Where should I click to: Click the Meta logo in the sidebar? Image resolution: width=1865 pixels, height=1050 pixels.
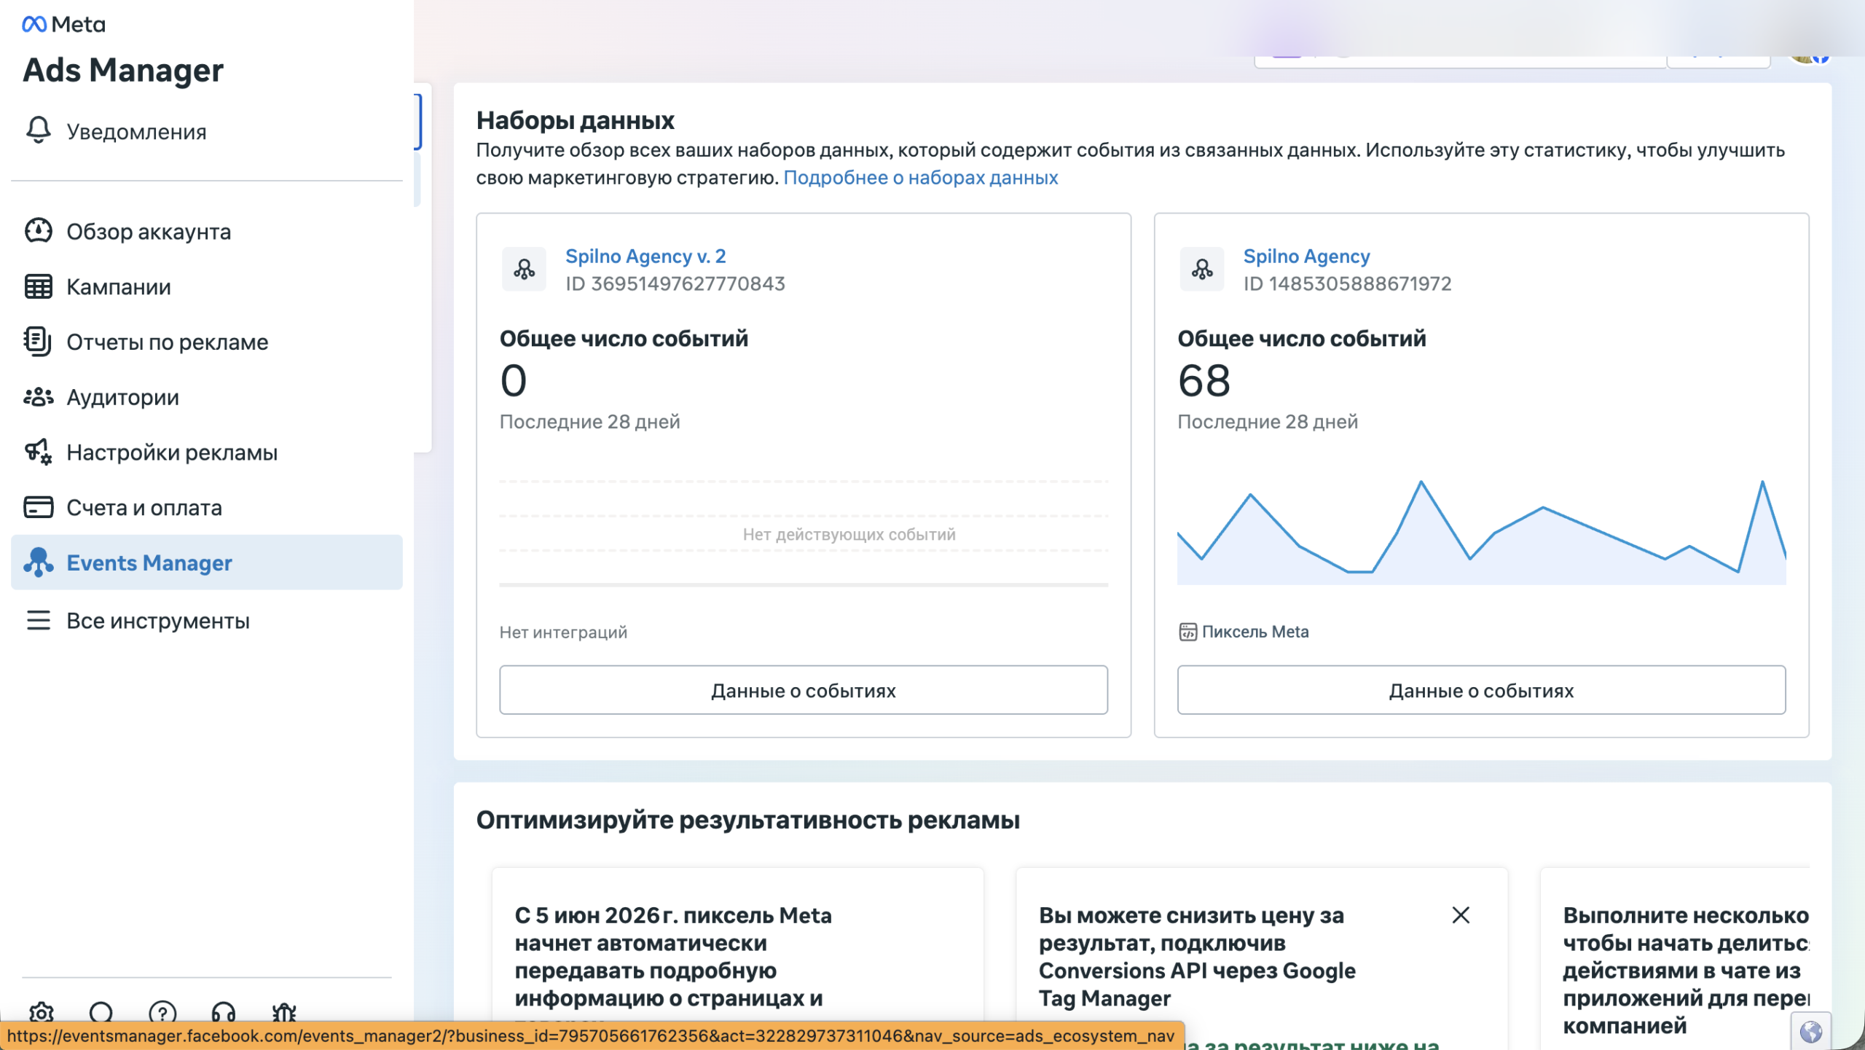(63, 24)
